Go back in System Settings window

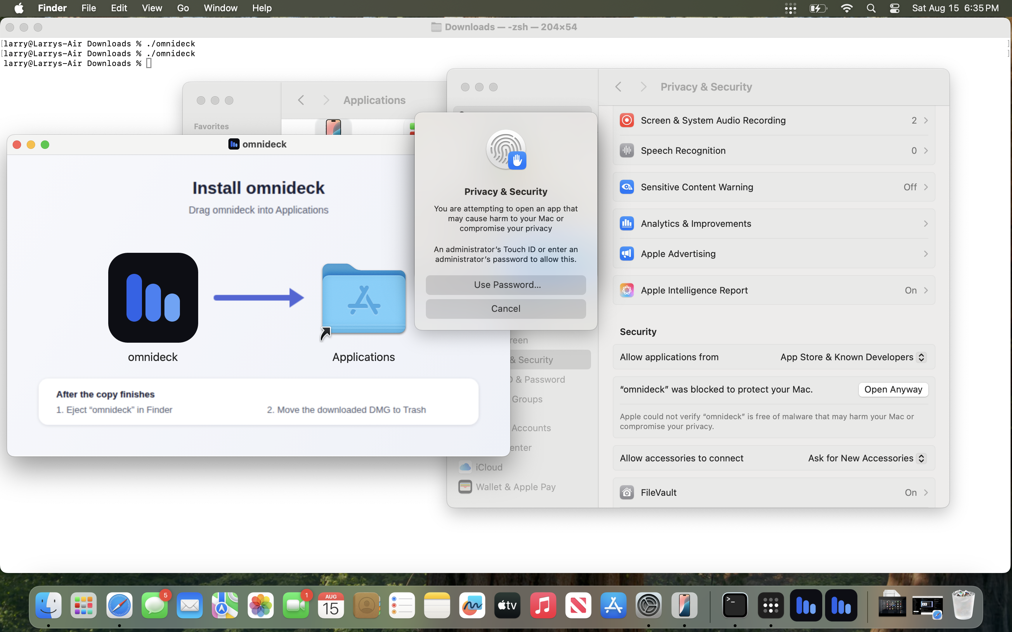point(618,86)
